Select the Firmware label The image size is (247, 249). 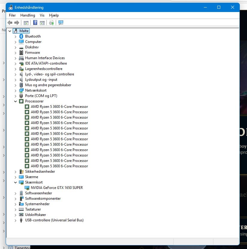coord(32,53)
